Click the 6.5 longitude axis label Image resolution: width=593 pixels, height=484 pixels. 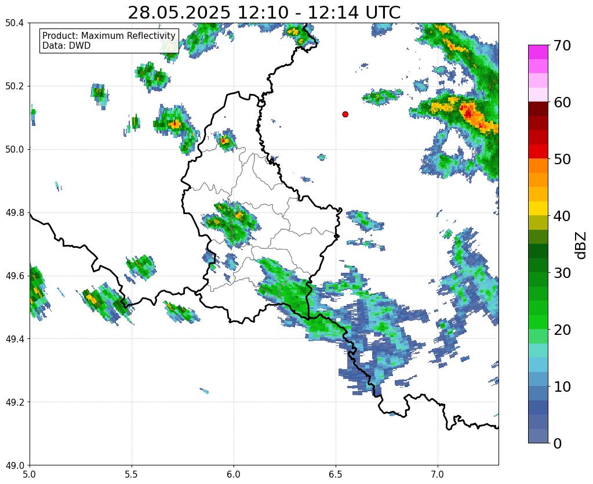click(x=336, y=474)
